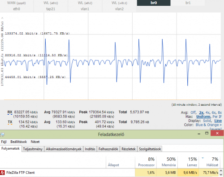The height and width of the screenshot is (177, 224).
Task: Click scrollbar down arrow in process list
Action: [x=221, y=174]
